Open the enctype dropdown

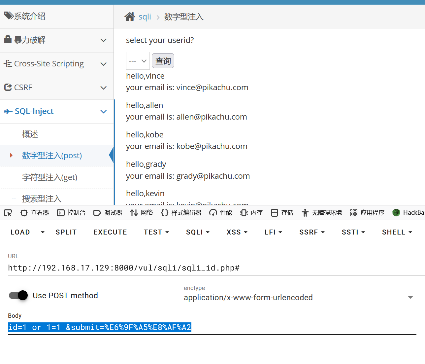pos(300,298)
